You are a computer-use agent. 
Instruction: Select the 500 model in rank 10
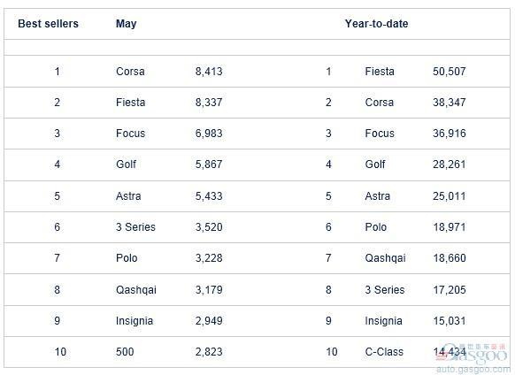click(125, 352)
